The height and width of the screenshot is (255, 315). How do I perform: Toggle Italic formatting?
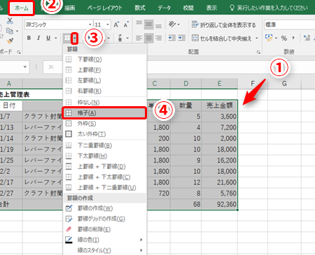point(38,38)
